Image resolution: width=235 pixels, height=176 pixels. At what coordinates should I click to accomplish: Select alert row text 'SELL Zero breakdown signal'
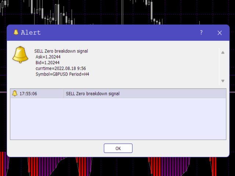pyautogui.click(x=93, y=94)
